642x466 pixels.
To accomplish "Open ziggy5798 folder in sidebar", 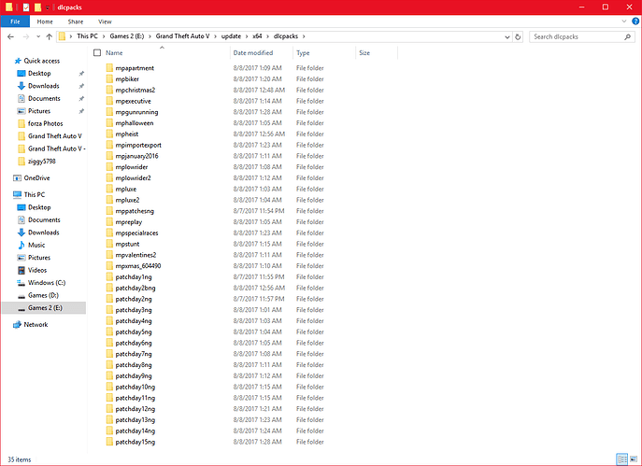I will click(x=42, y=162).
